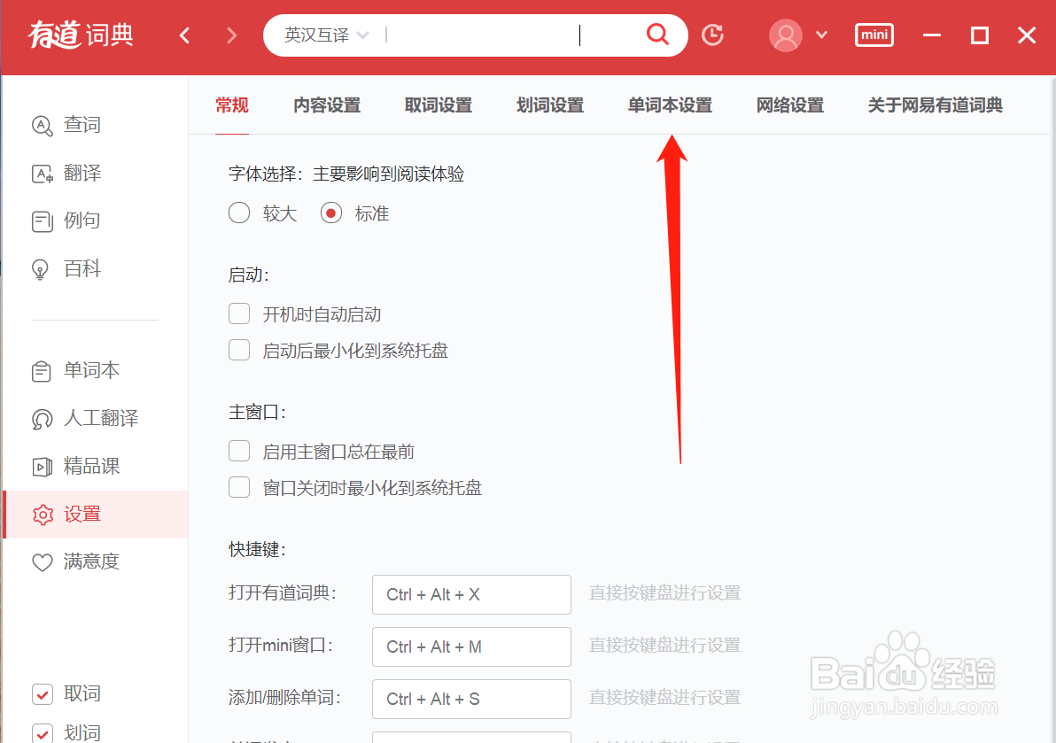Expand the account dropdown arrow

821,35
